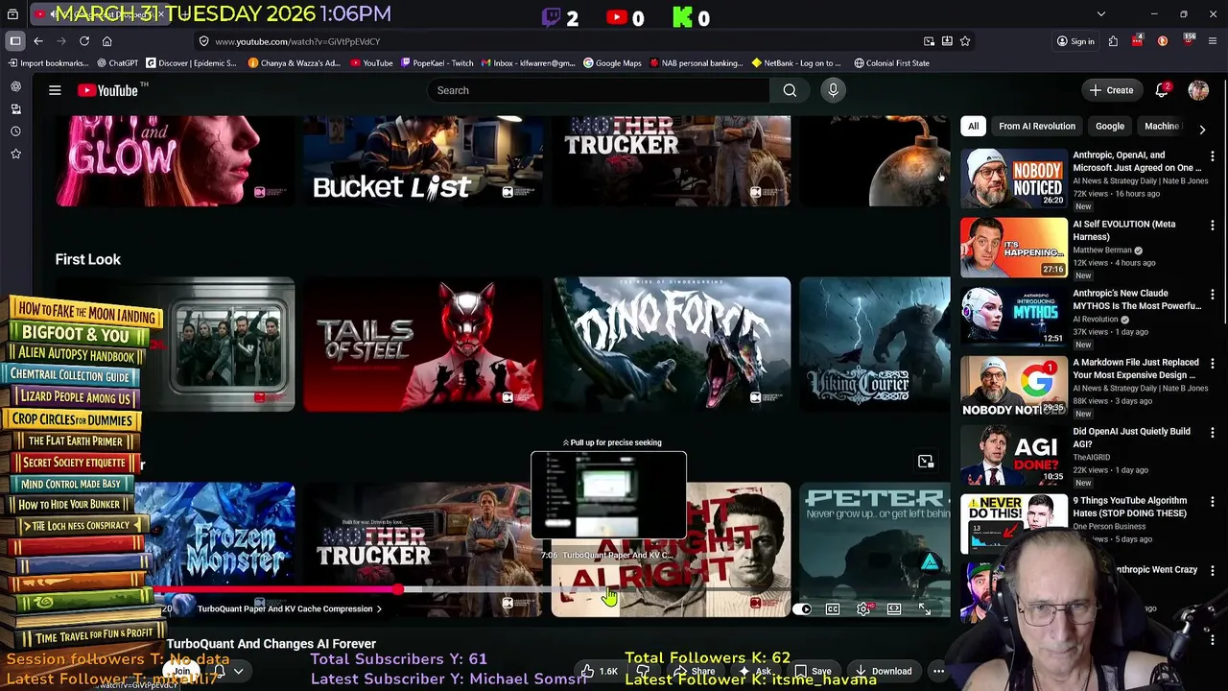Dislike the video with thumbs down

click(x=643, y=671)
